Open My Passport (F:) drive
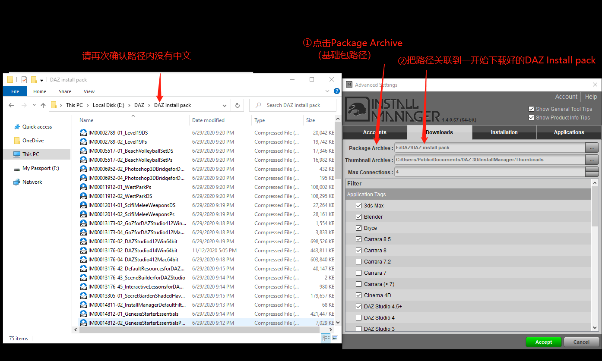Viewport: 602px width, 361px height. tap(41, 168)
